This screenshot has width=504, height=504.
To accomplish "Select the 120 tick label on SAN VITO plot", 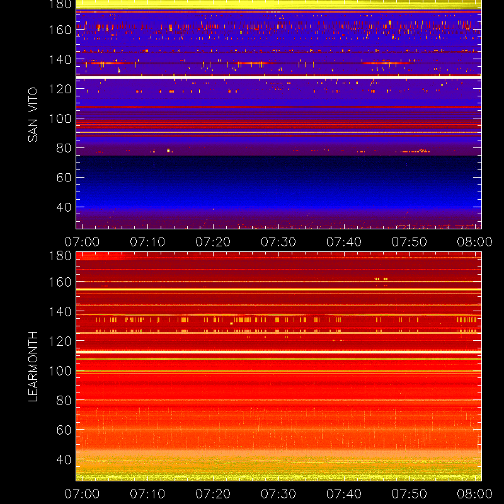I will pyautogui.click(x=60, y=89).
